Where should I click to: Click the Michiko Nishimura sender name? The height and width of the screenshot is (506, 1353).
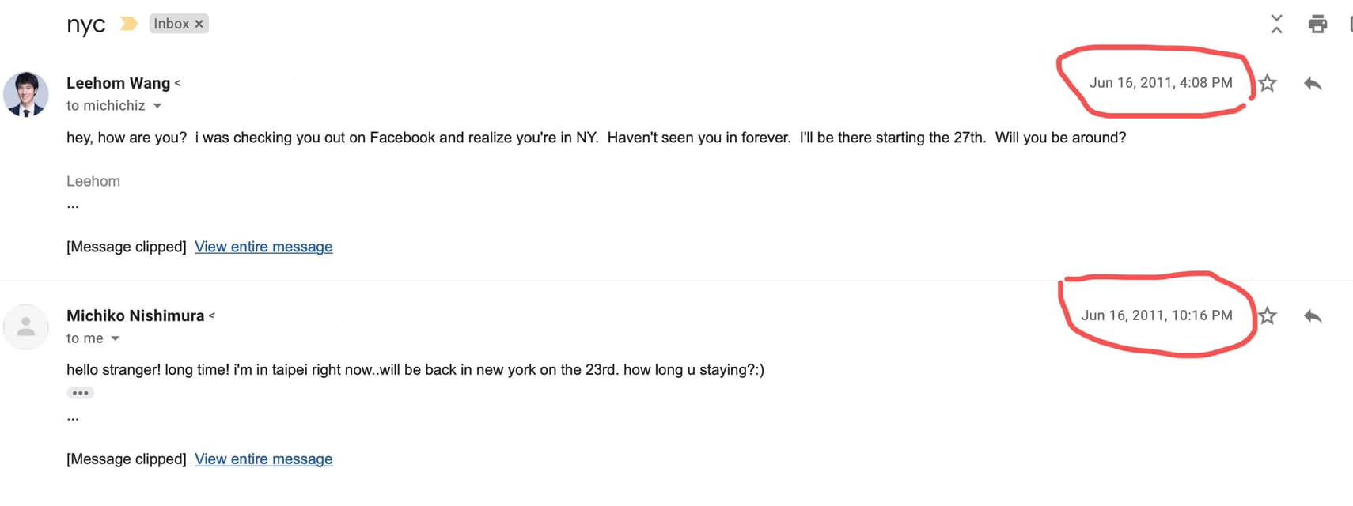[135, 315]
